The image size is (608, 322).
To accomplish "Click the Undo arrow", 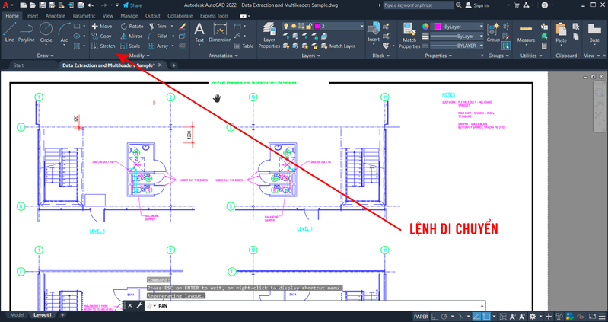I will click(91, 5).
